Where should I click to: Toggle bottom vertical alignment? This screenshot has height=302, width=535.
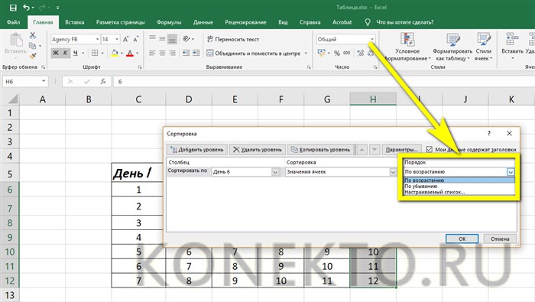pyautogui.click(x=172, y=39)
